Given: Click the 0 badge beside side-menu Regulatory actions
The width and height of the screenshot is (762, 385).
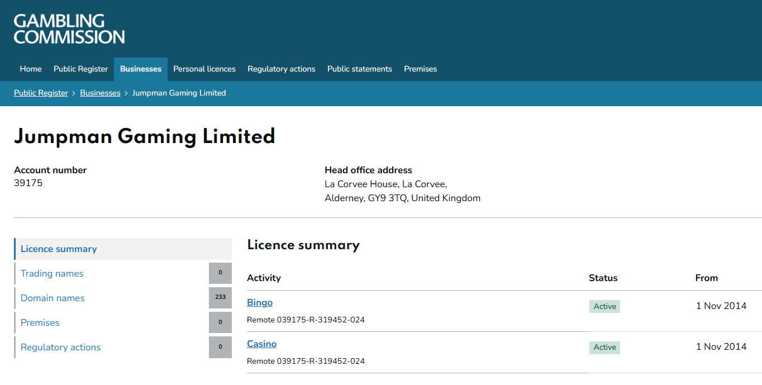Looking at the screenshot, I should coord(220,347).
